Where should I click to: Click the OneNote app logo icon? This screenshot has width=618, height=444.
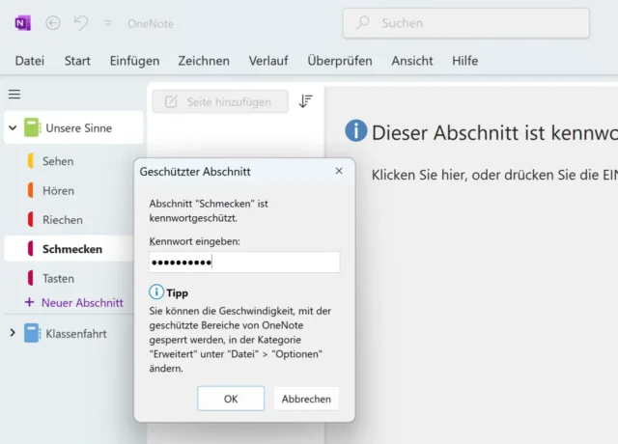(22, 23)
